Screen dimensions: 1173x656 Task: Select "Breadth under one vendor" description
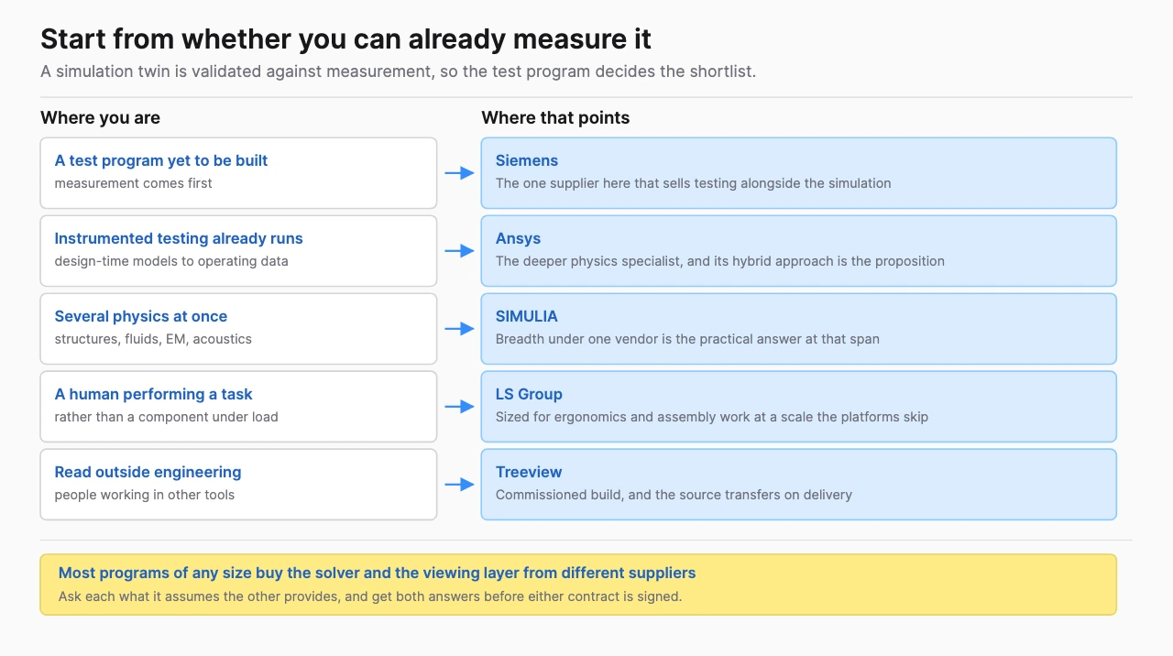point(687,339)
